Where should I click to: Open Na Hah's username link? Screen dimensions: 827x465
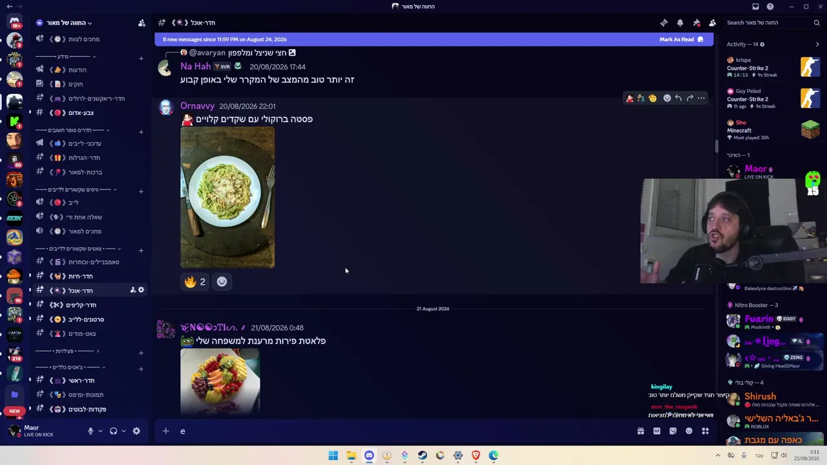point(196,67)
